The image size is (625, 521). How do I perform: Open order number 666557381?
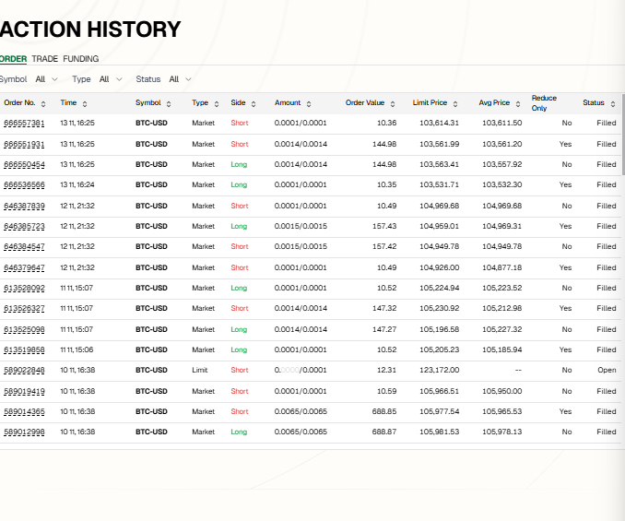pyautogui.click(x=24, y=124)
